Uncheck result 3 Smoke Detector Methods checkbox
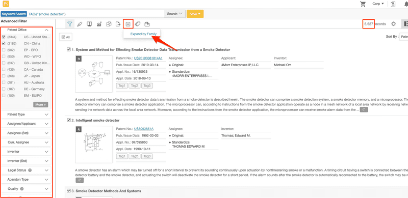The image size is (408, 198). (x=69, y=191)
